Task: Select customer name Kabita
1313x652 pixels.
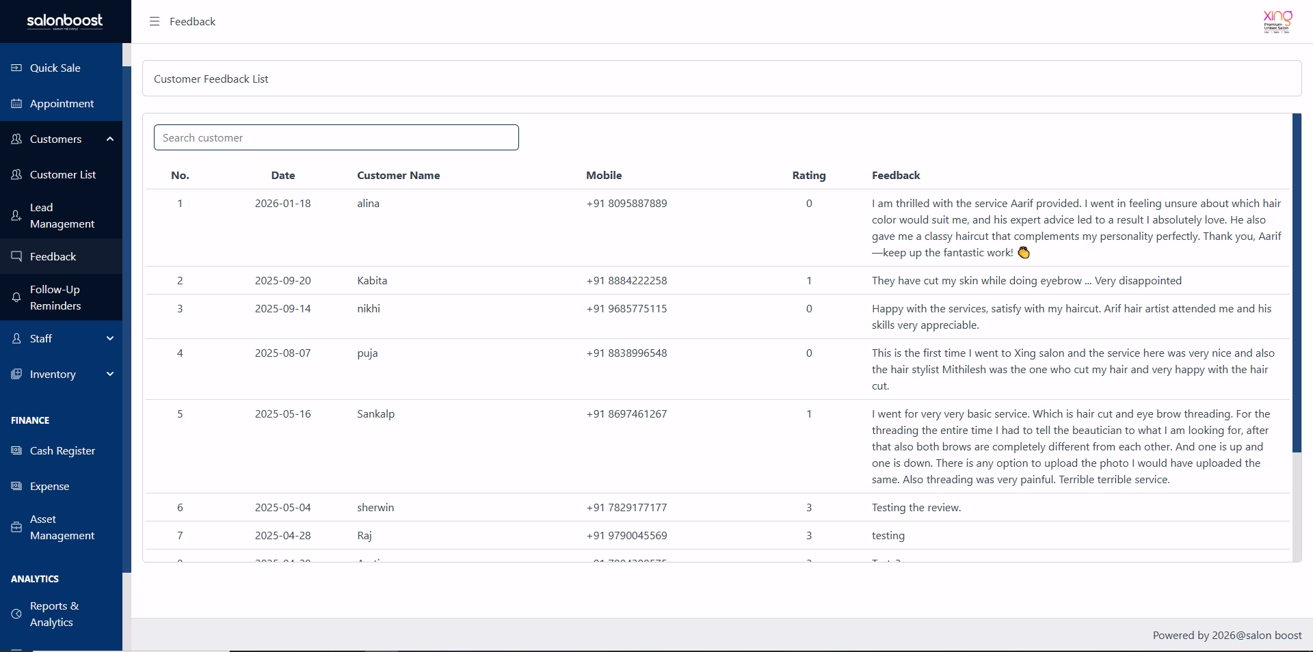Action: click(372, 280)
